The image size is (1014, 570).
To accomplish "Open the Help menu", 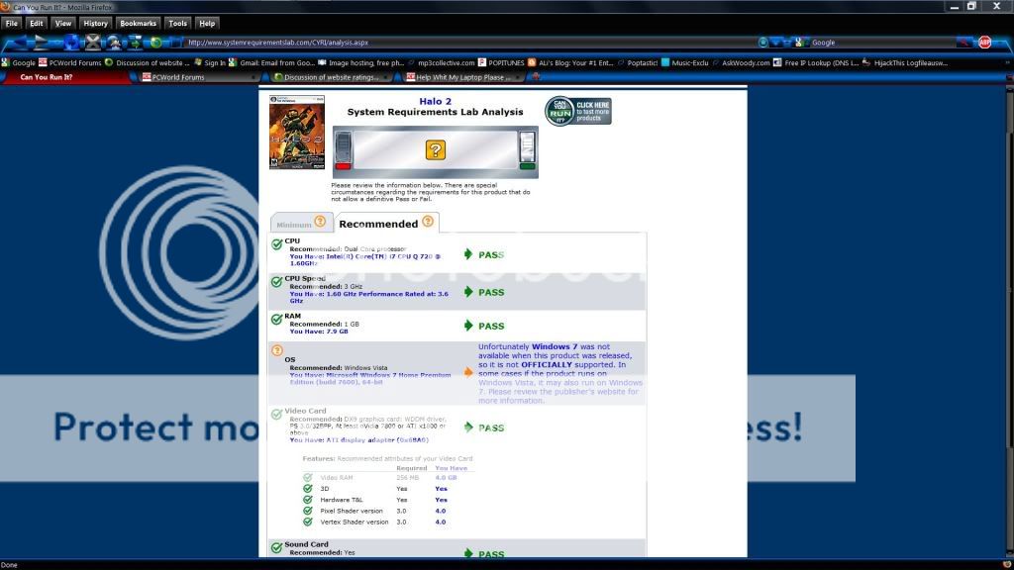I will point(207,24).
